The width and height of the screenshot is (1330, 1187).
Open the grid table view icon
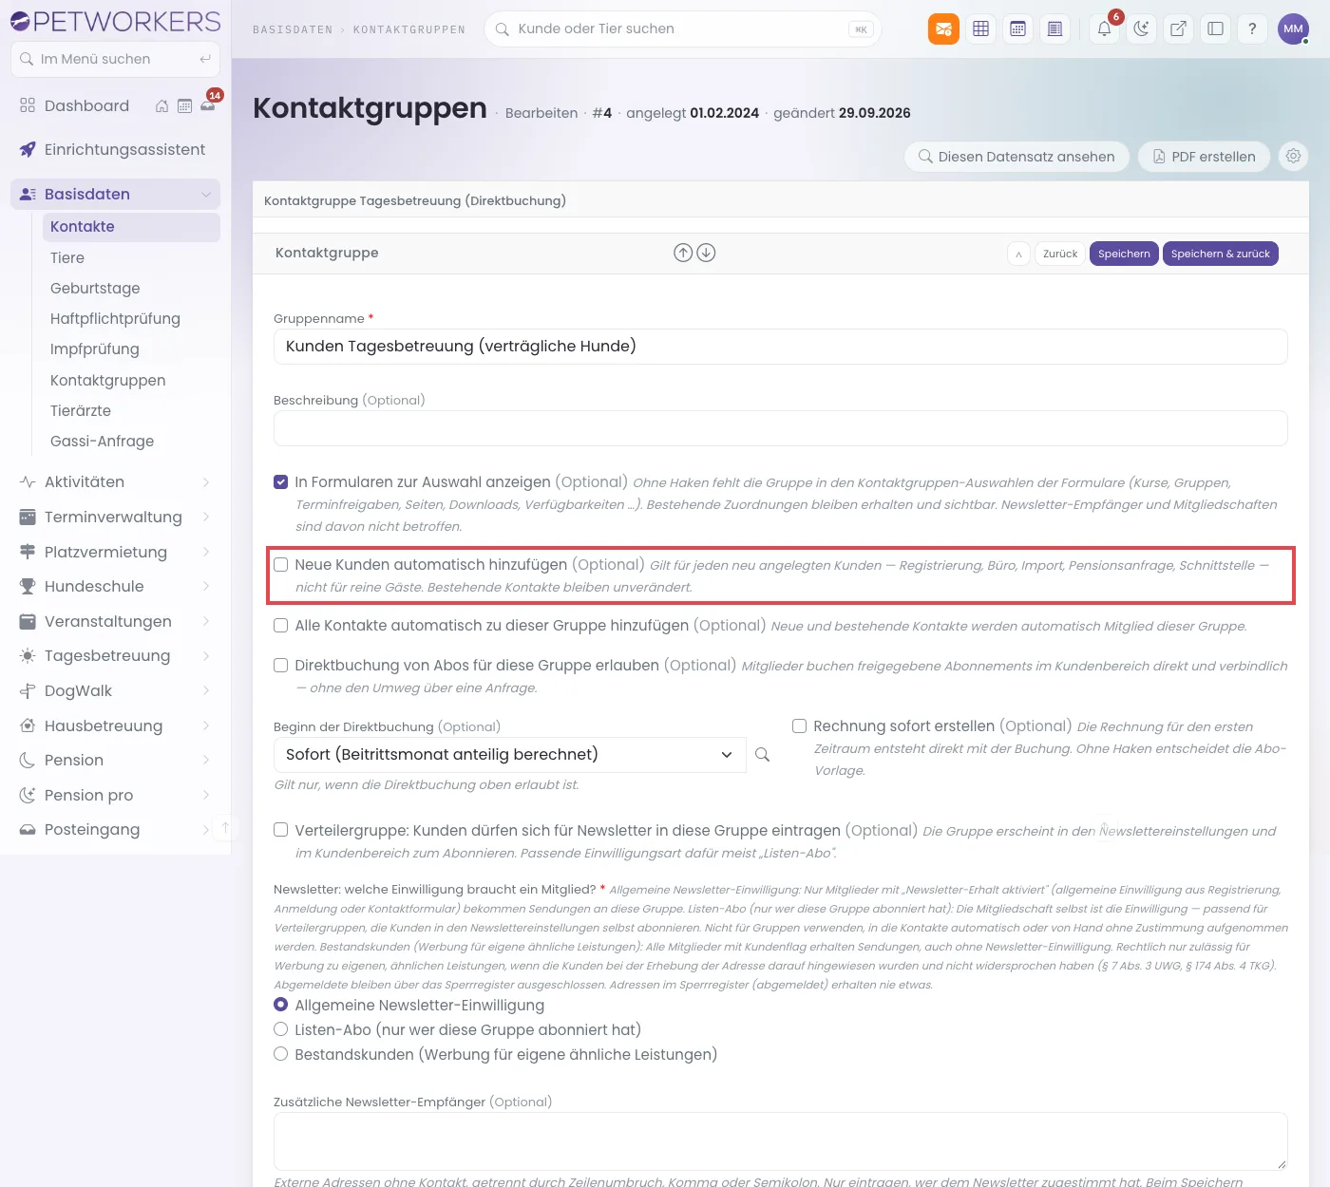[981, 28]
